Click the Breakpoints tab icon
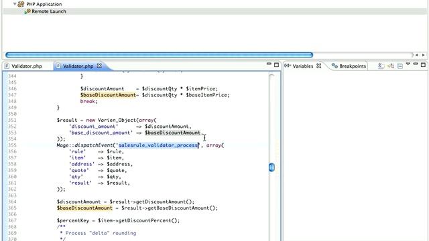The width and height of the screenshot is (429, 241). tap(334, 66)
